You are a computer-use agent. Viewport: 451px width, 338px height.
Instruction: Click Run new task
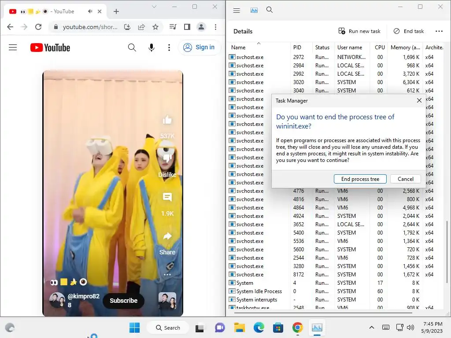(359, 31)
